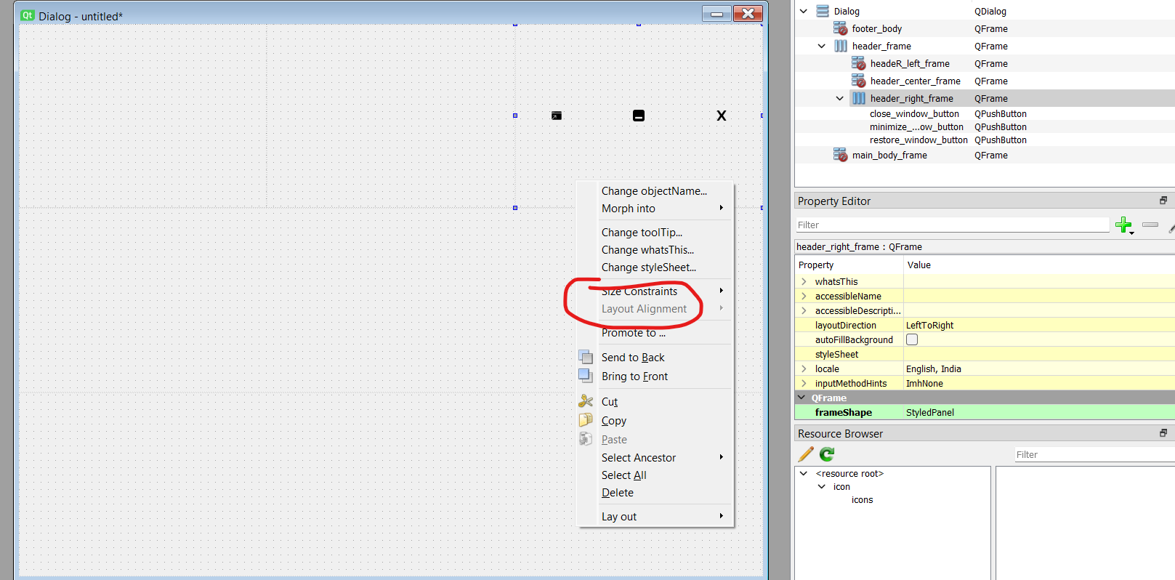Screen dimensions: 1175x580
Task: Float the Resource Browser panel
Action: (1163, 433)
